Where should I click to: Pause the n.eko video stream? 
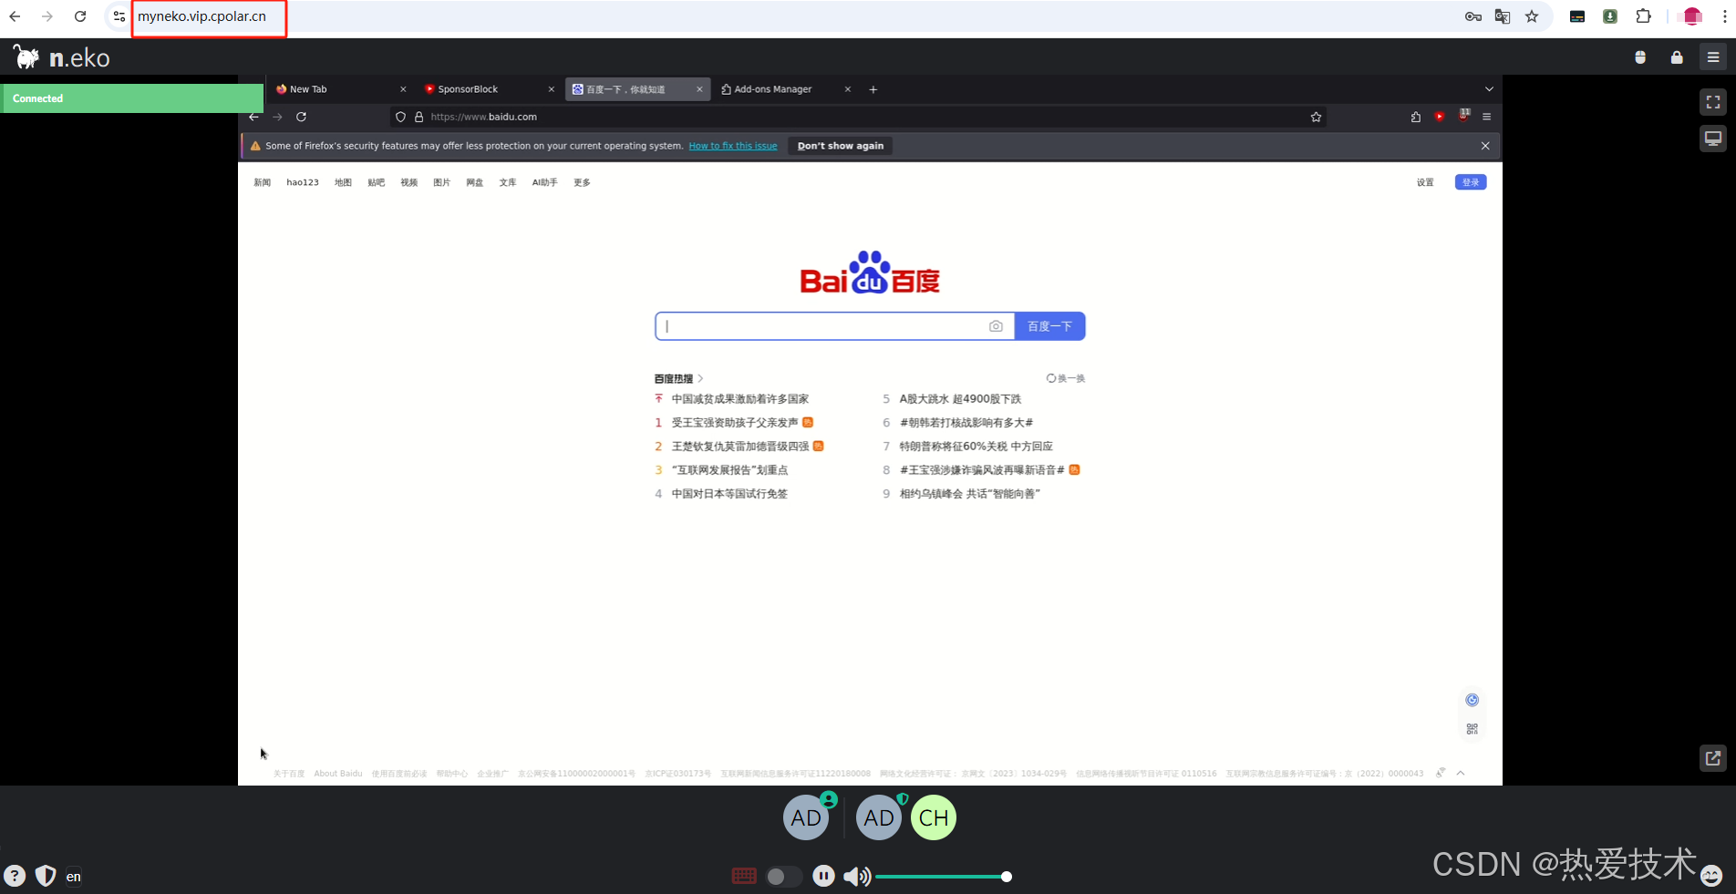pos(823,876)
